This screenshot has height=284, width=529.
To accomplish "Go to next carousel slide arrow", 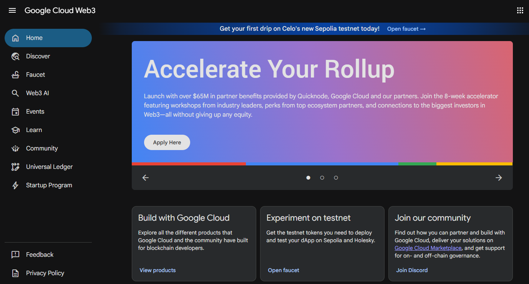I will coord(499,178).
